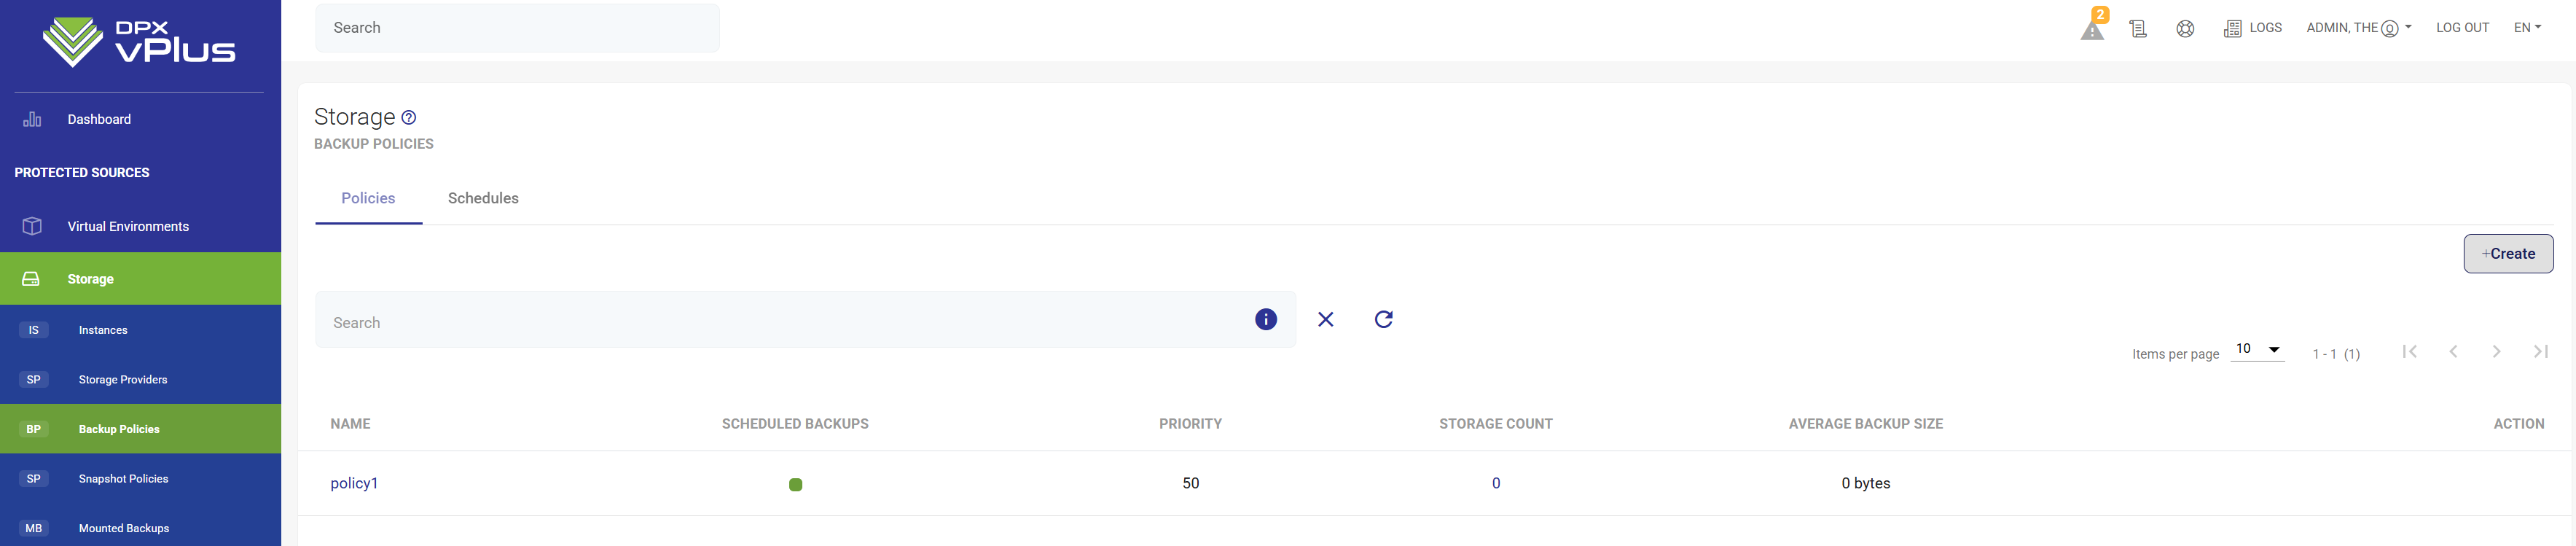Open the EN language dropdown
Screen dimensions: 2576x546
(x=2526, y=28)
